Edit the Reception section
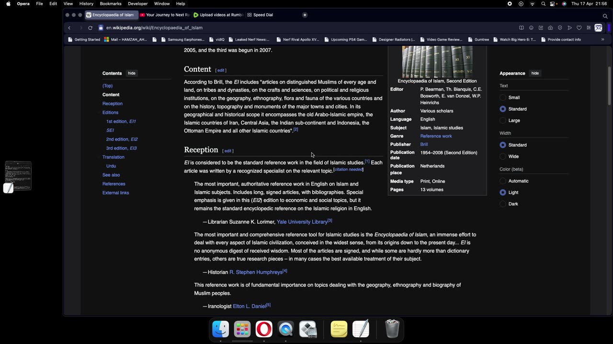 click(x=228, y=151)
